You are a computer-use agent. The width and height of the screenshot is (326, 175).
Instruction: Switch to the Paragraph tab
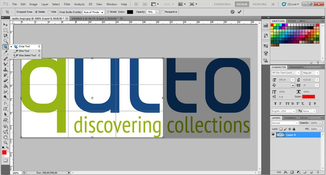296,67
